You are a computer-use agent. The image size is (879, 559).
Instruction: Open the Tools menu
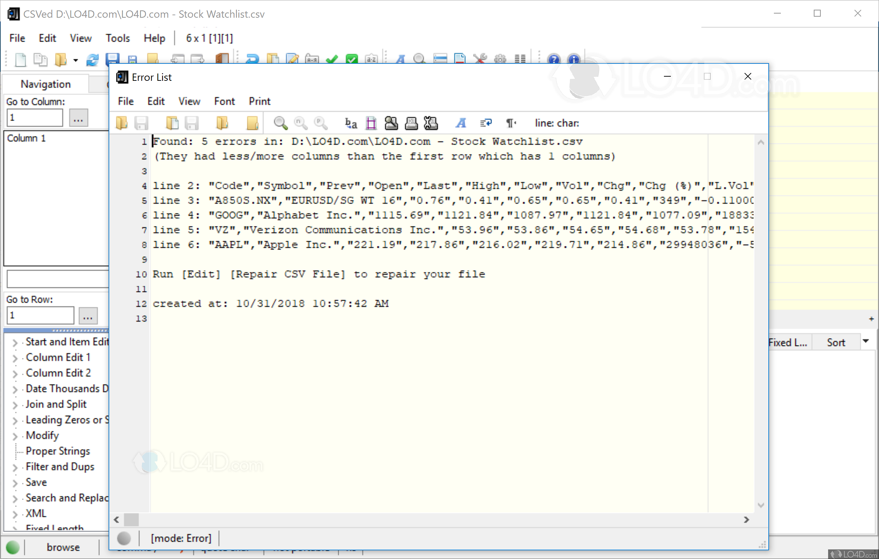point(117,38)
